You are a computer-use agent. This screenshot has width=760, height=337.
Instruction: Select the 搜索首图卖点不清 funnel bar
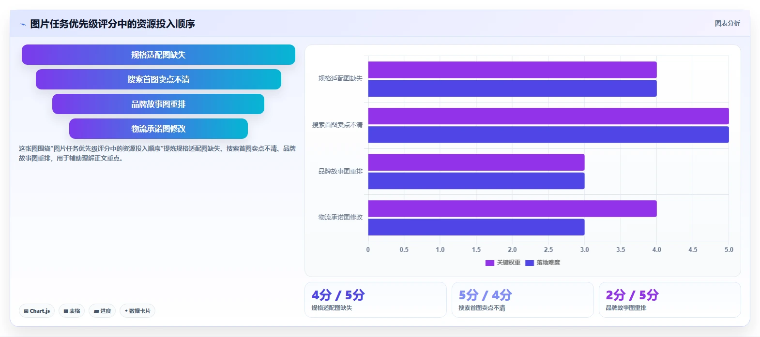158,79
